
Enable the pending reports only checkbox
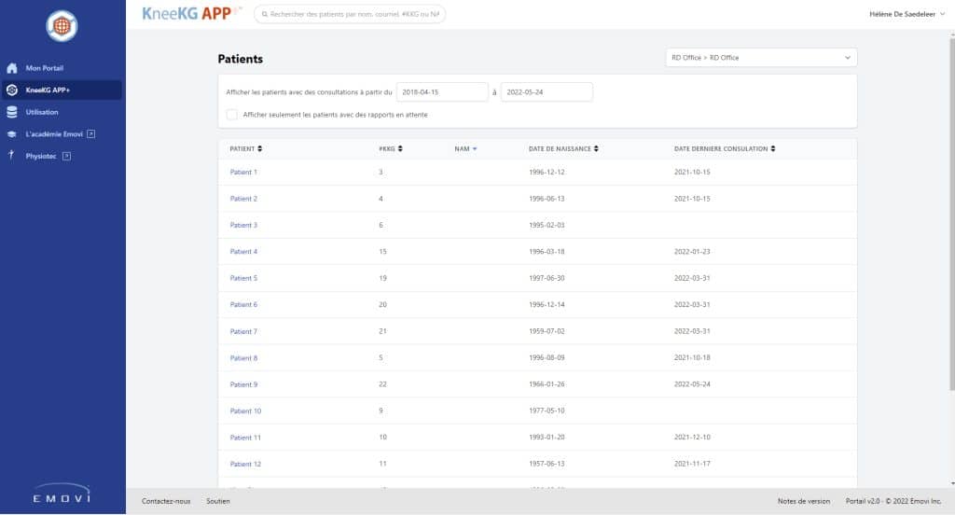click(x=231, y=115)
